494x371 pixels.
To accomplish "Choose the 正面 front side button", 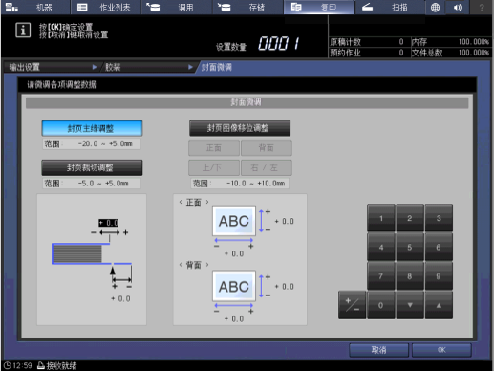I will click(214, 148).
